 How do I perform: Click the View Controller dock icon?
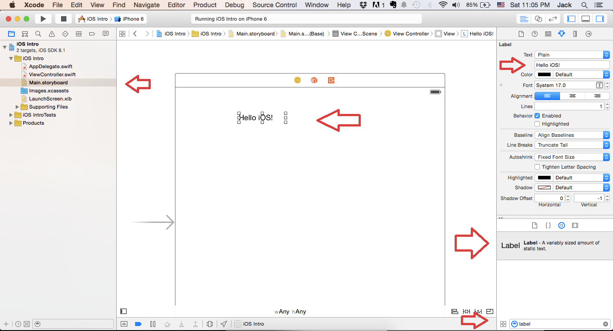(x=298, y=80)
